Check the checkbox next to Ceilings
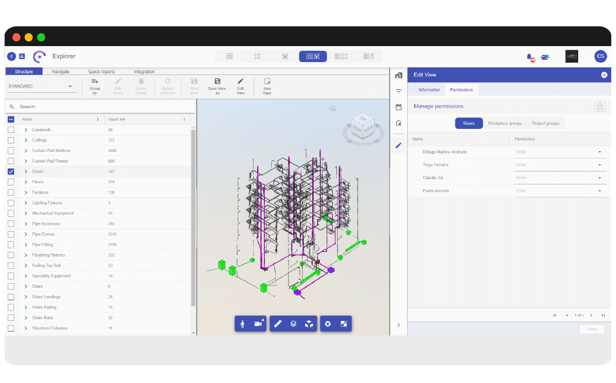Screen dimensions: 616x383 click(x=10, y=140)
